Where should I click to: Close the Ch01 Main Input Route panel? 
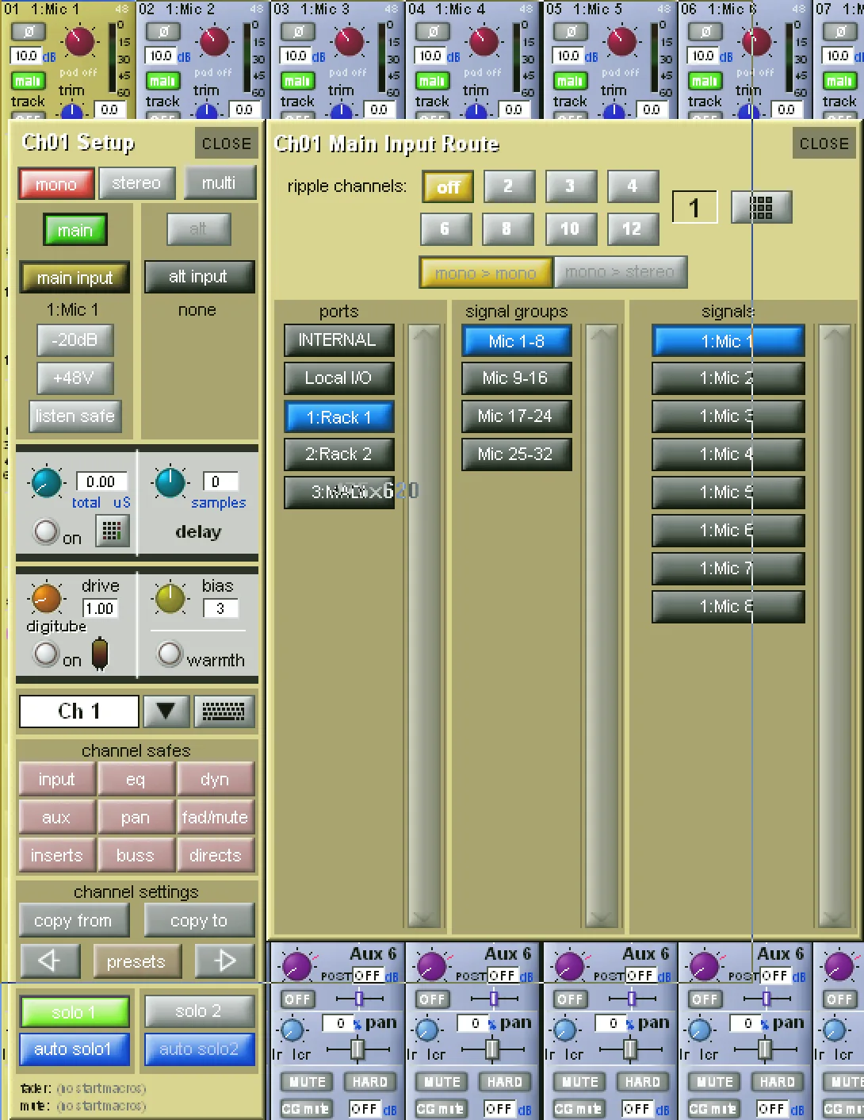[824, 144]
